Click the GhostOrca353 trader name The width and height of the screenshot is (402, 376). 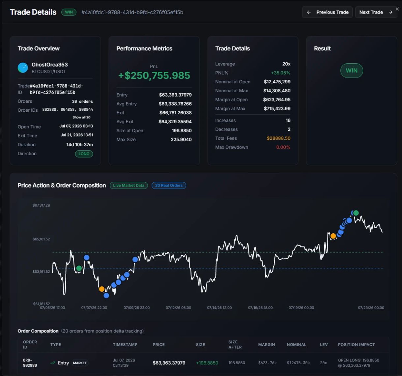tap(50, 65)
